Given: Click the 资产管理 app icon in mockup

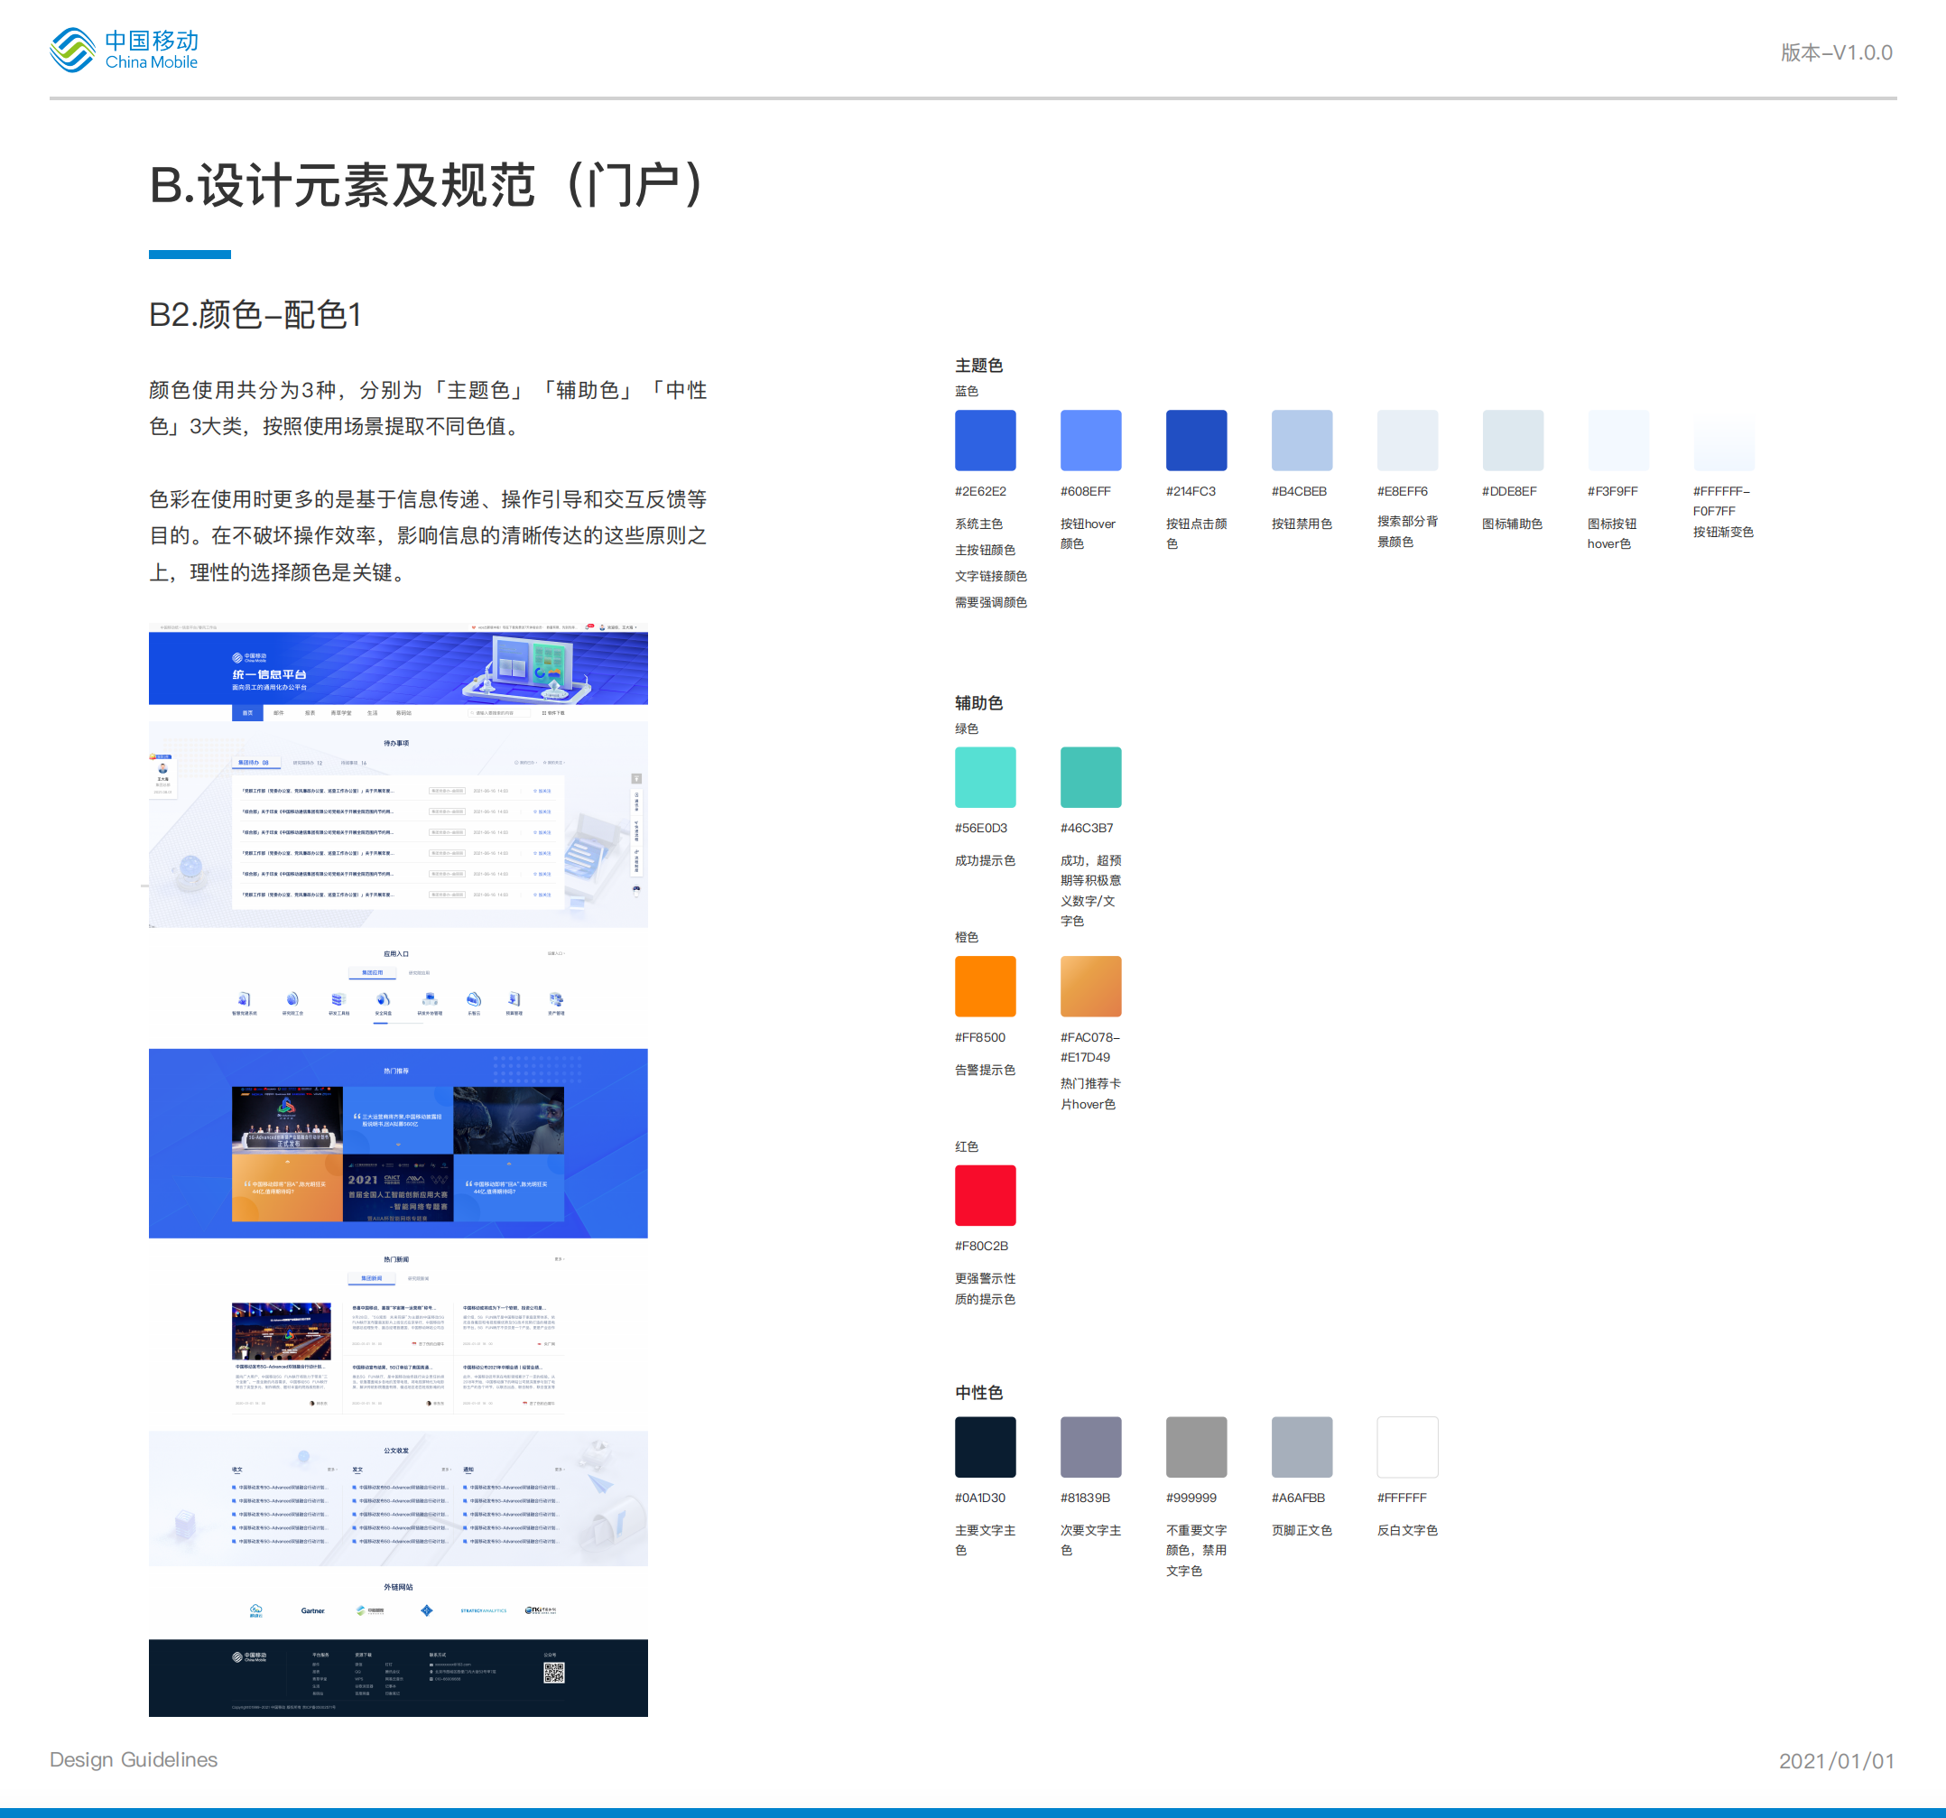Looking at the screenshot, I should pos(556,999).
